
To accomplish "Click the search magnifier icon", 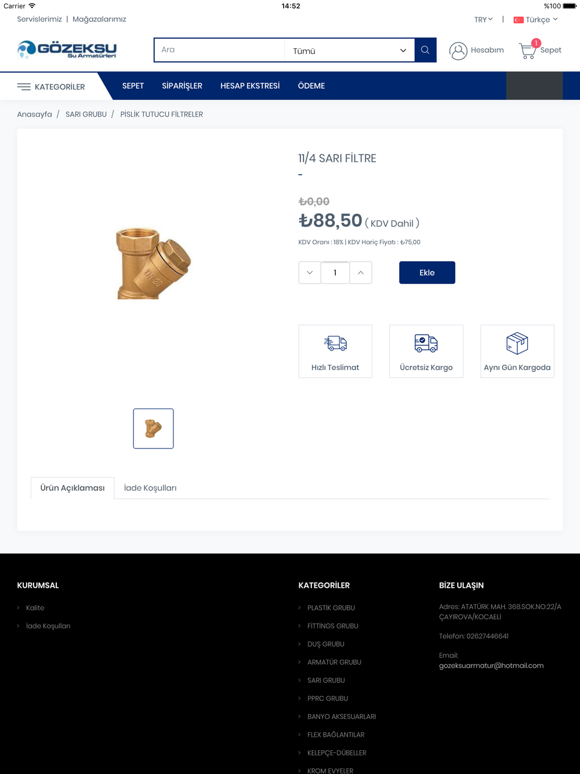I will point(425,50).
